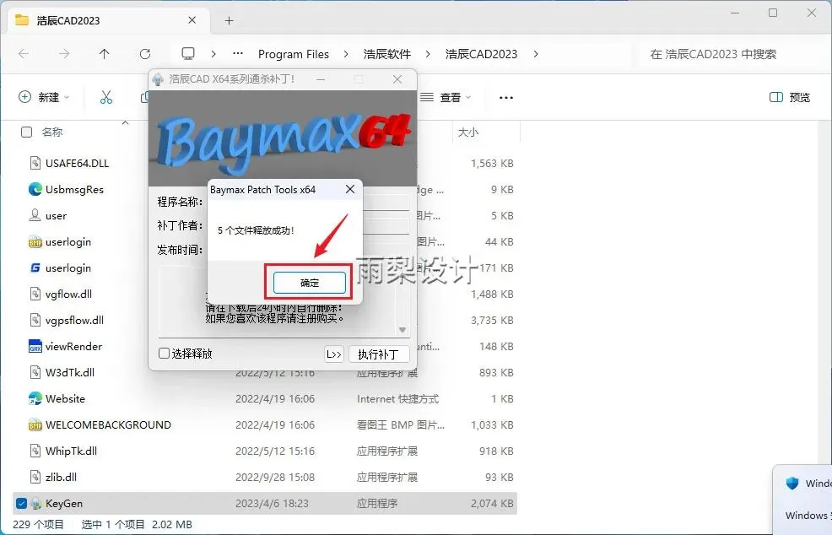
Task: Select the KeyGen application icon
Action: 35,503
